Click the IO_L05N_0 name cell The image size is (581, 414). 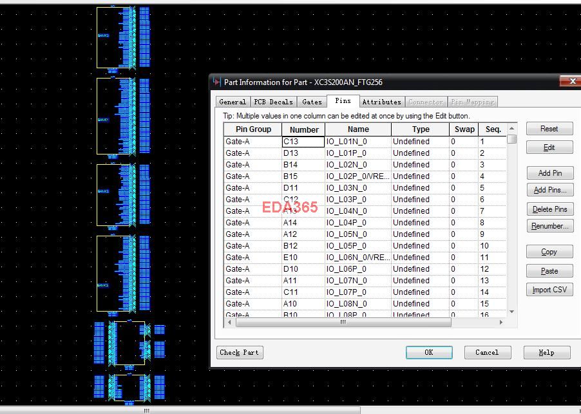(x=358, y=234)
